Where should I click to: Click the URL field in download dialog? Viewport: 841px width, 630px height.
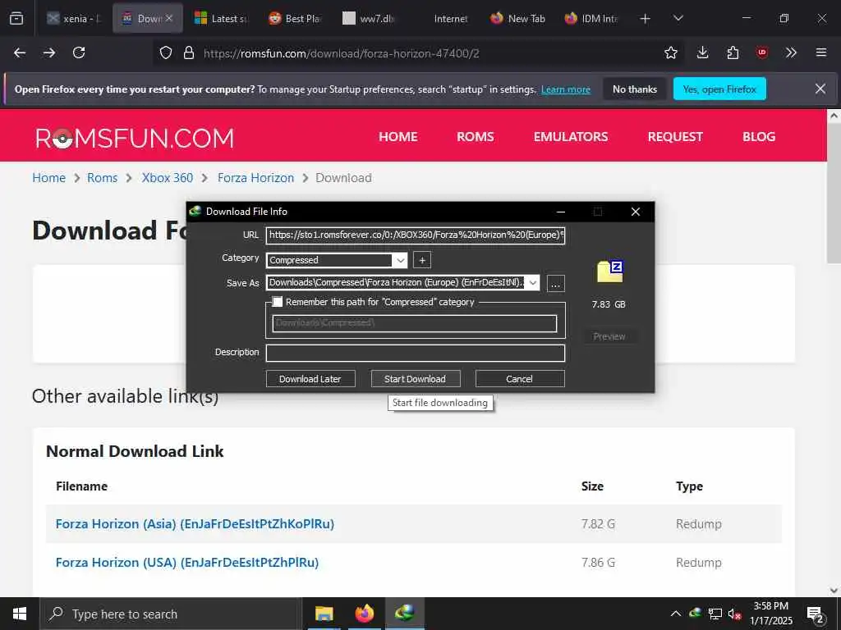pos(415,235)
